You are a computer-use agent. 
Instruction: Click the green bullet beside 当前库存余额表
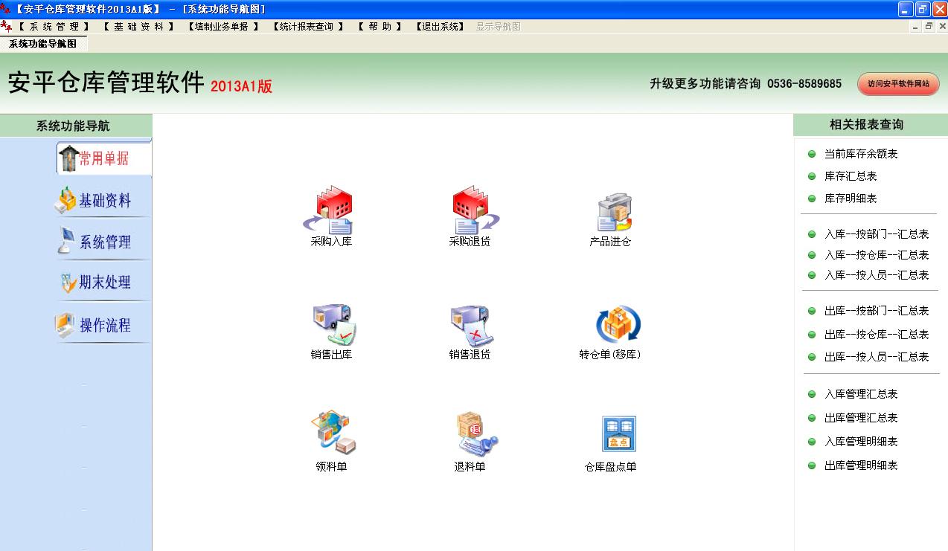point(811,154)
